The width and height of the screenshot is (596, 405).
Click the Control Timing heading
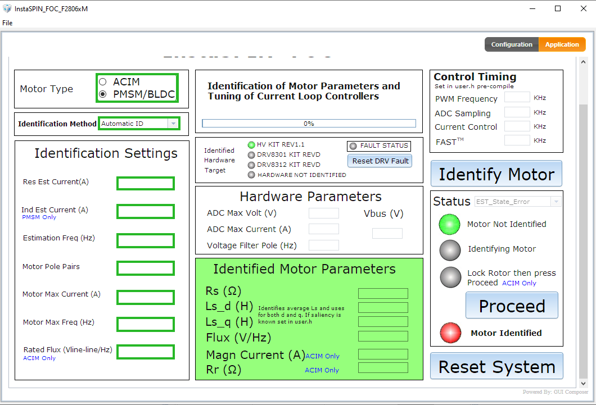(475, 76)
